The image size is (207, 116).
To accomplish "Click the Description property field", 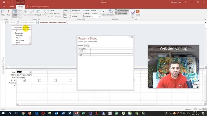I will 111,49.
